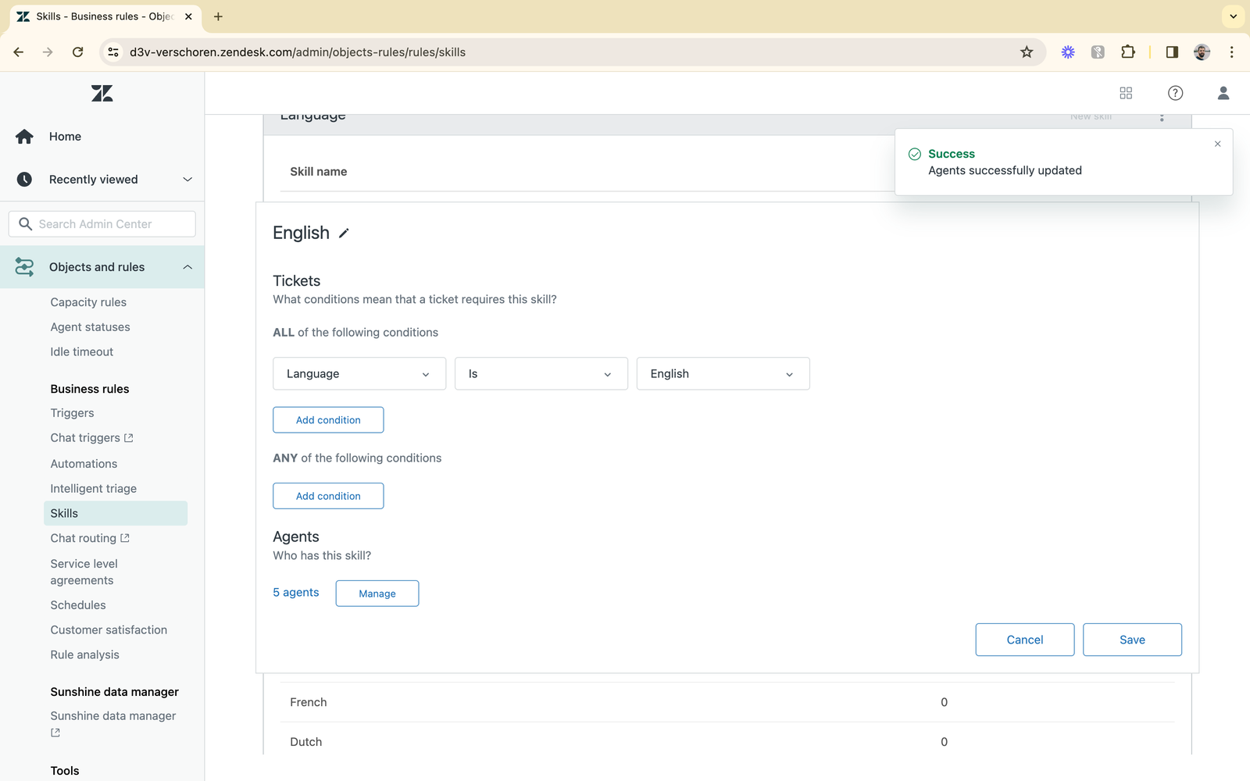Open the help center question mark icon

pyautogui.click(x=1175, y=93)
